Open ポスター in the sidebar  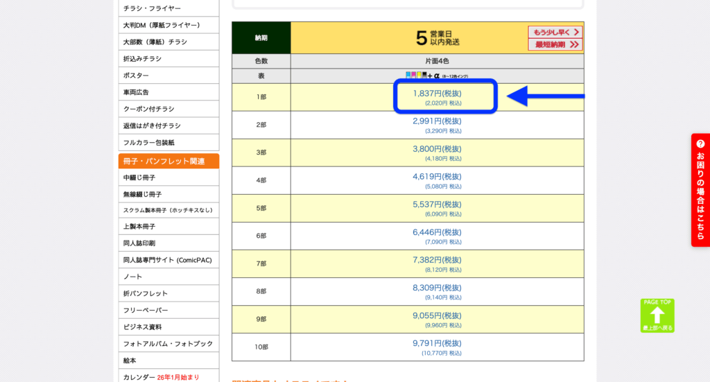[168, 75]
